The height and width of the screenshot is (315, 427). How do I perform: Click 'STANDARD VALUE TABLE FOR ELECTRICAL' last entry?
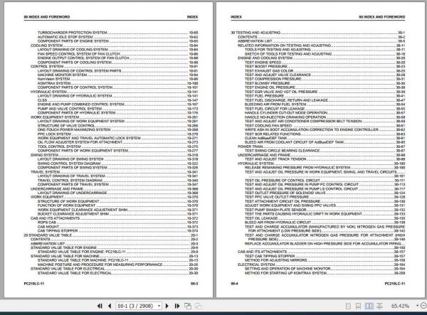click(x=75, y=273)
